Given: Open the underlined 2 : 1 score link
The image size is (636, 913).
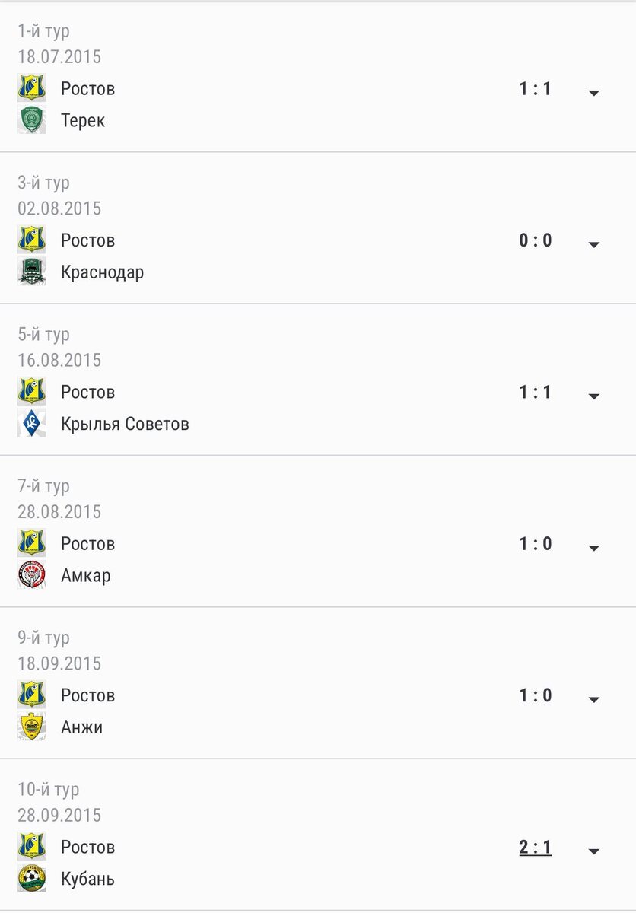Looking at the screenshot, I should point(536,847).
